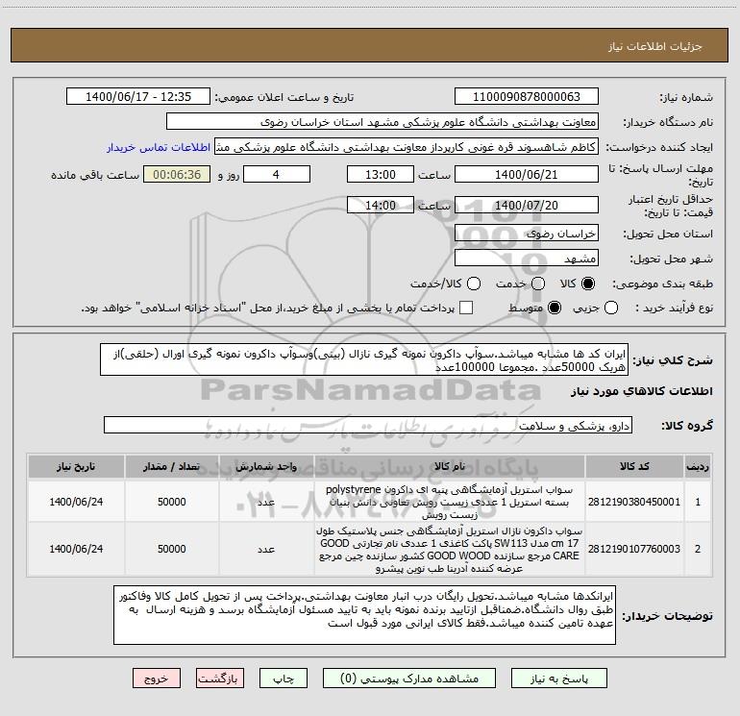Click the اطلاعات کالاهای مورد نیاز section heading

click(642, 391)
